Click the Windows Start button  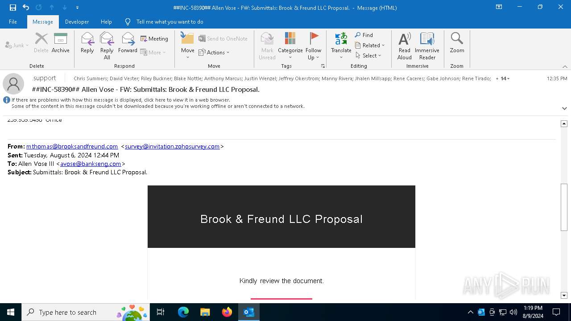pyautogui.click(x=11, y=312)
